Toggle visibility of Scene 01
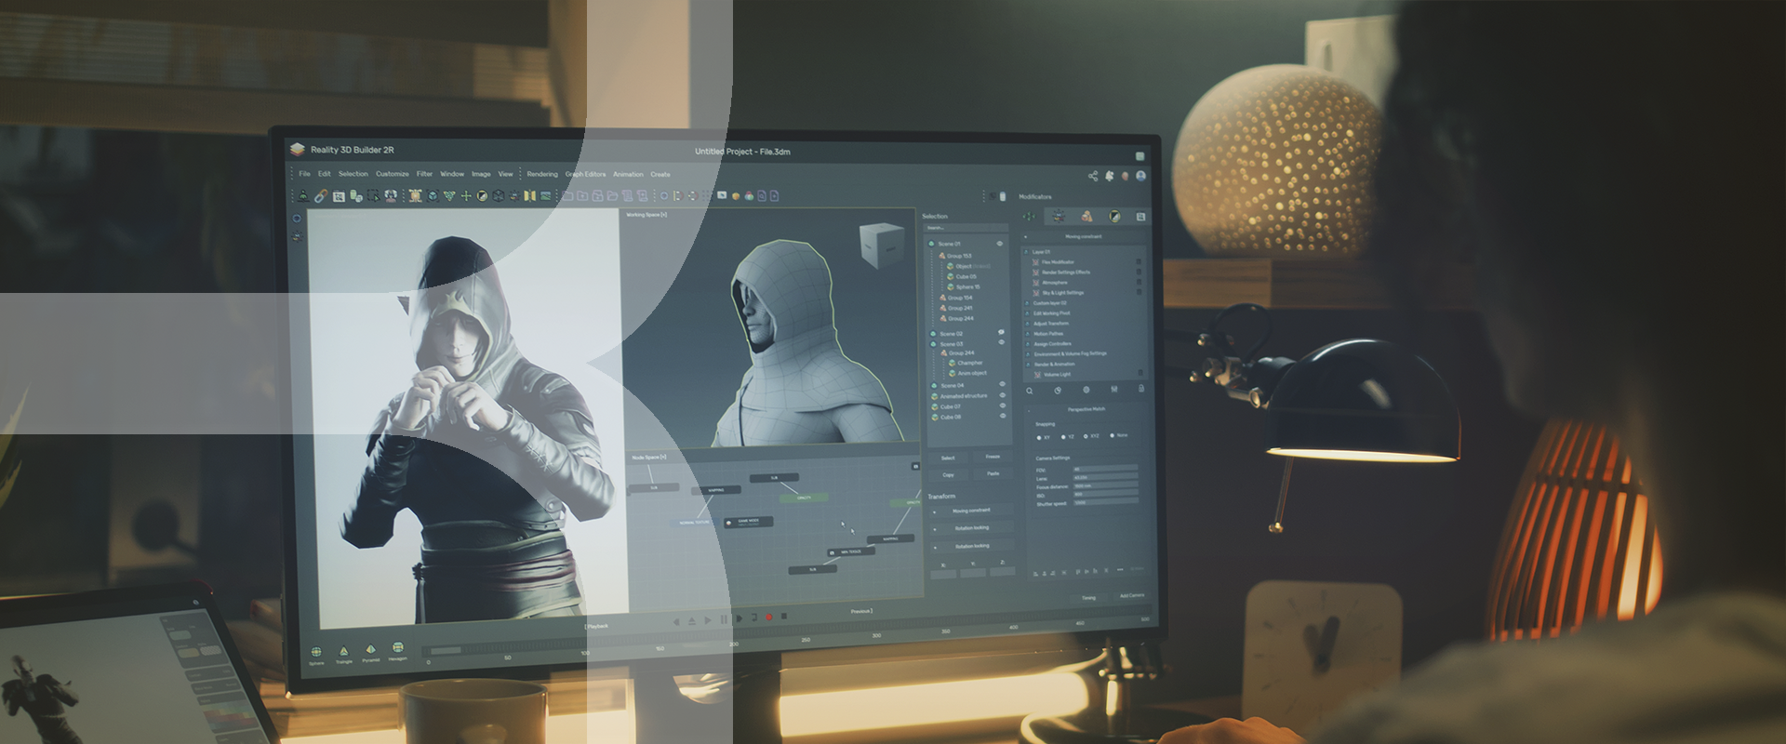This screenshot has width=1786, height=744. click(1000, 244)
